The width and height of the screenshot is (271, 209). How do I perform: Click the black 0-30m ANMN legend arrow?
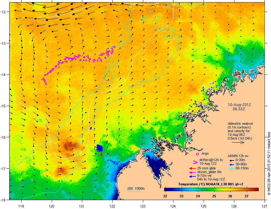232,160
